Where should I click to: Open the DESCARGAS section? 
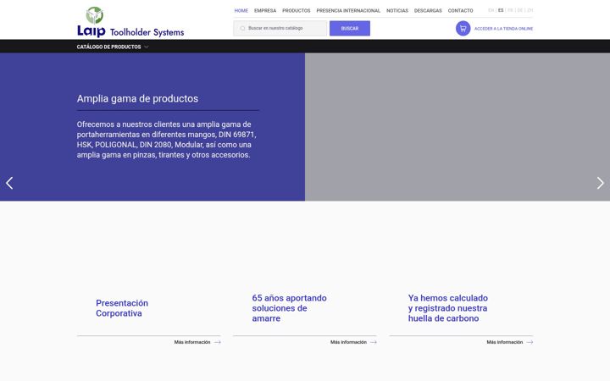[x=428, y=10]
